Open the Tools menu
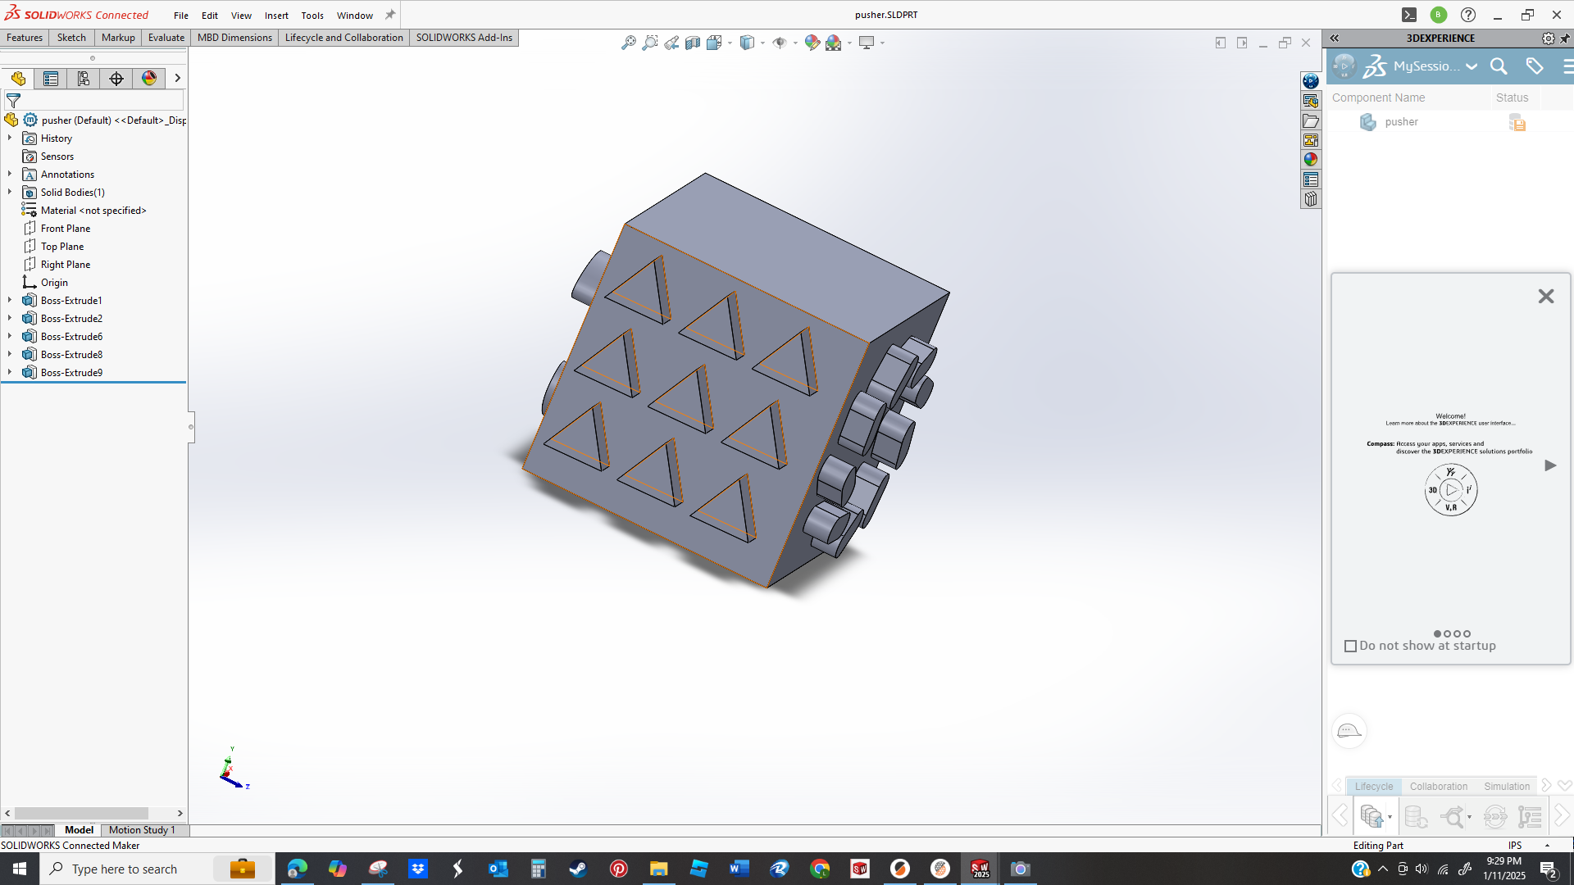Screen dimensions: 1574x885 click(312, 16)
